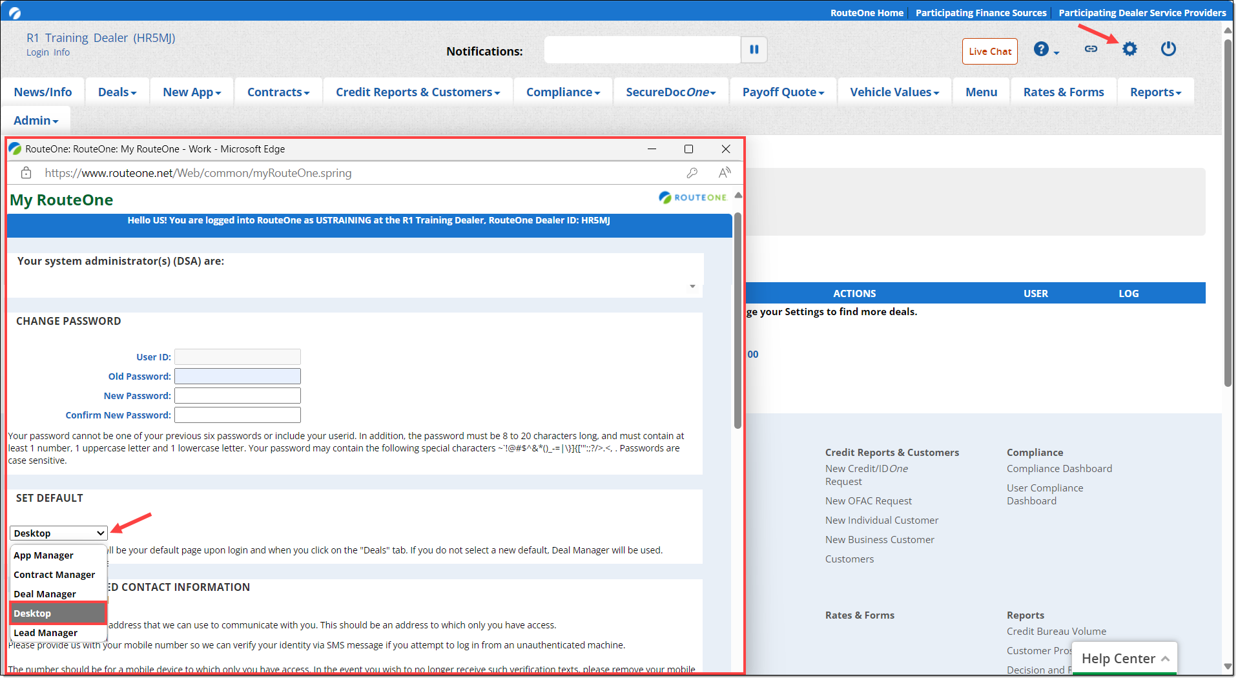1238x680 pixels.
Task: Open the Help Center panel
Action: pos(1124,659)
